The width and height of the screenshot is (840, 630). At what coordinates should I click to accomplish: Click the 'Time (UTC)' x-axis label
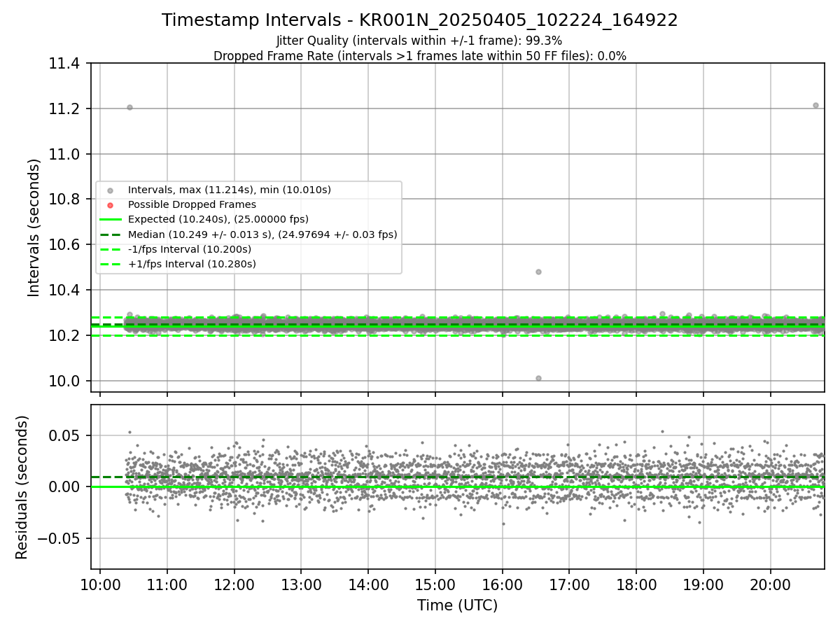pos(457,605)
